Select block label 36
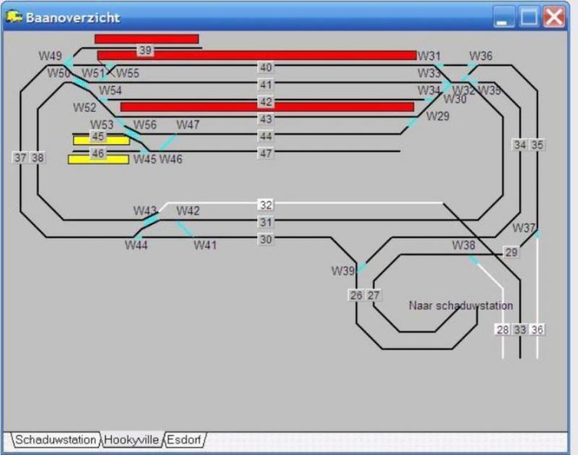 point(537,329)
